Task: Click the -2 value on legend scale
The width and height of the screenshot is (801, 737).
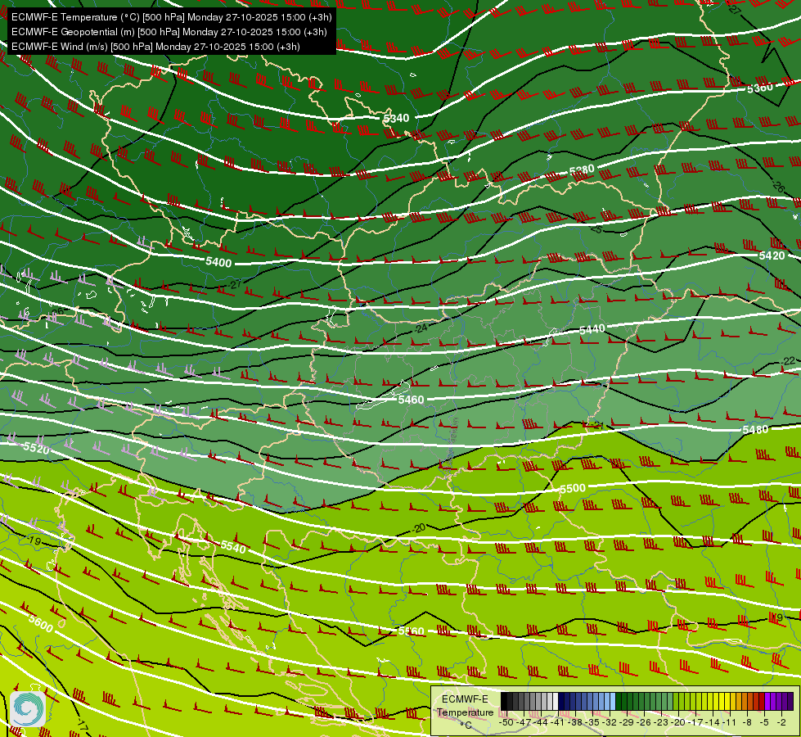Action: click(x=781, y=722)
